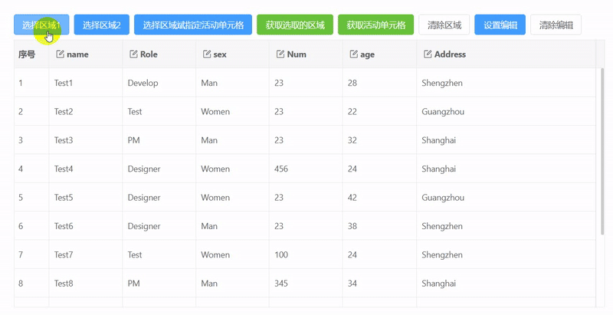Select the Shanghai cell in Test3 row
Image resolution: width=613 pixels, height=315 pixels.
coord(506,140)
